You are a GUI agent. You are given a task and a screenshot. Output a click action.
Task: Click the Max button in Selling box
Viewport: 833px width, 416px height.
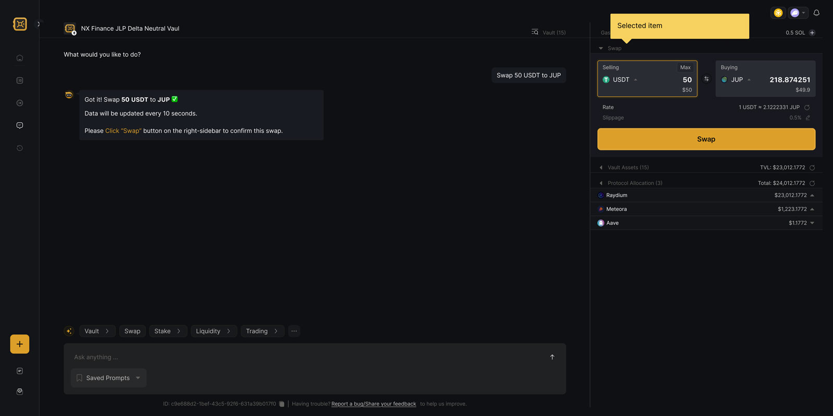685,68
